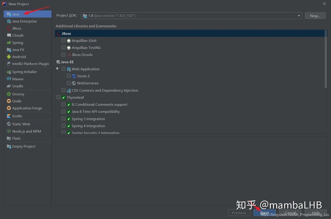This screenshot has height=219, width=331.
Task: Select Kotlin project type
Action: (x=28, y=116)
